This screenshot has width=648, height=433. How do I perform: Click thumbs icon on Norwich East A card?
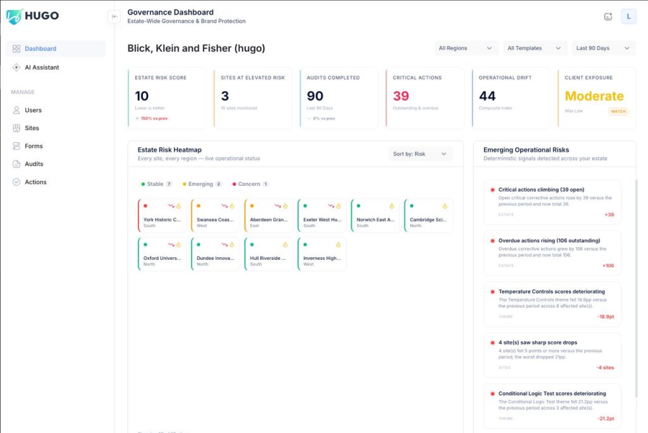click(392, 206)
